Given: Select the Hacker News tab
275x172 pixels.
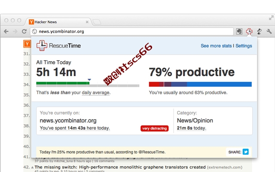Looking at the screenshot, I should pyautogui.click(x=59, y=22).
